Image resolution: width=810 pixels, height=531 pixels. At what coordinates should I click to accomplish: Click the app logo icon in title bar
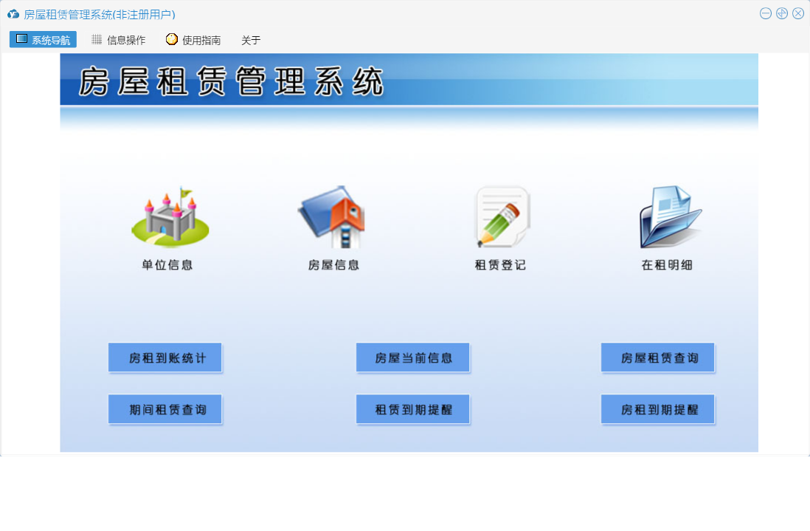pos(13,14)
